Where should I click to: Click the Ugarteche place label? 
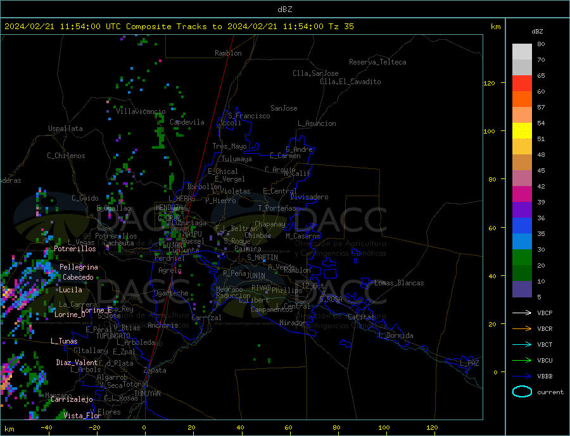tap(171, 293)
